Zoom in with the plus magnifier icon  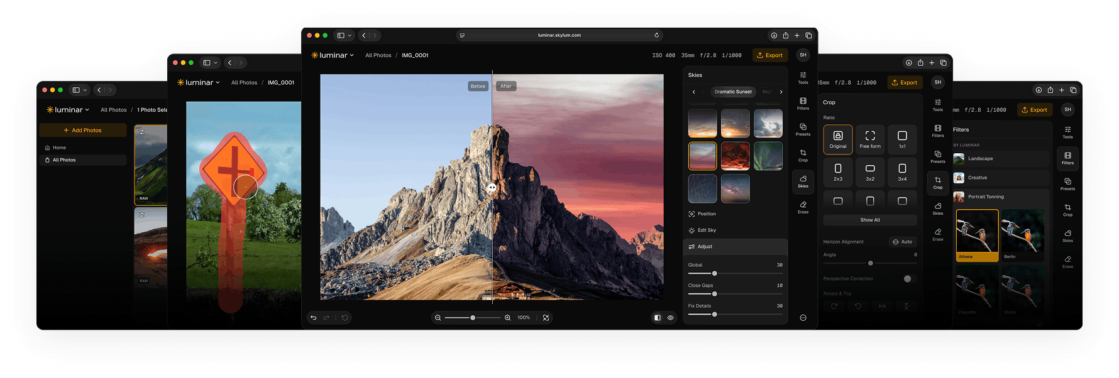tap(507, 318)
